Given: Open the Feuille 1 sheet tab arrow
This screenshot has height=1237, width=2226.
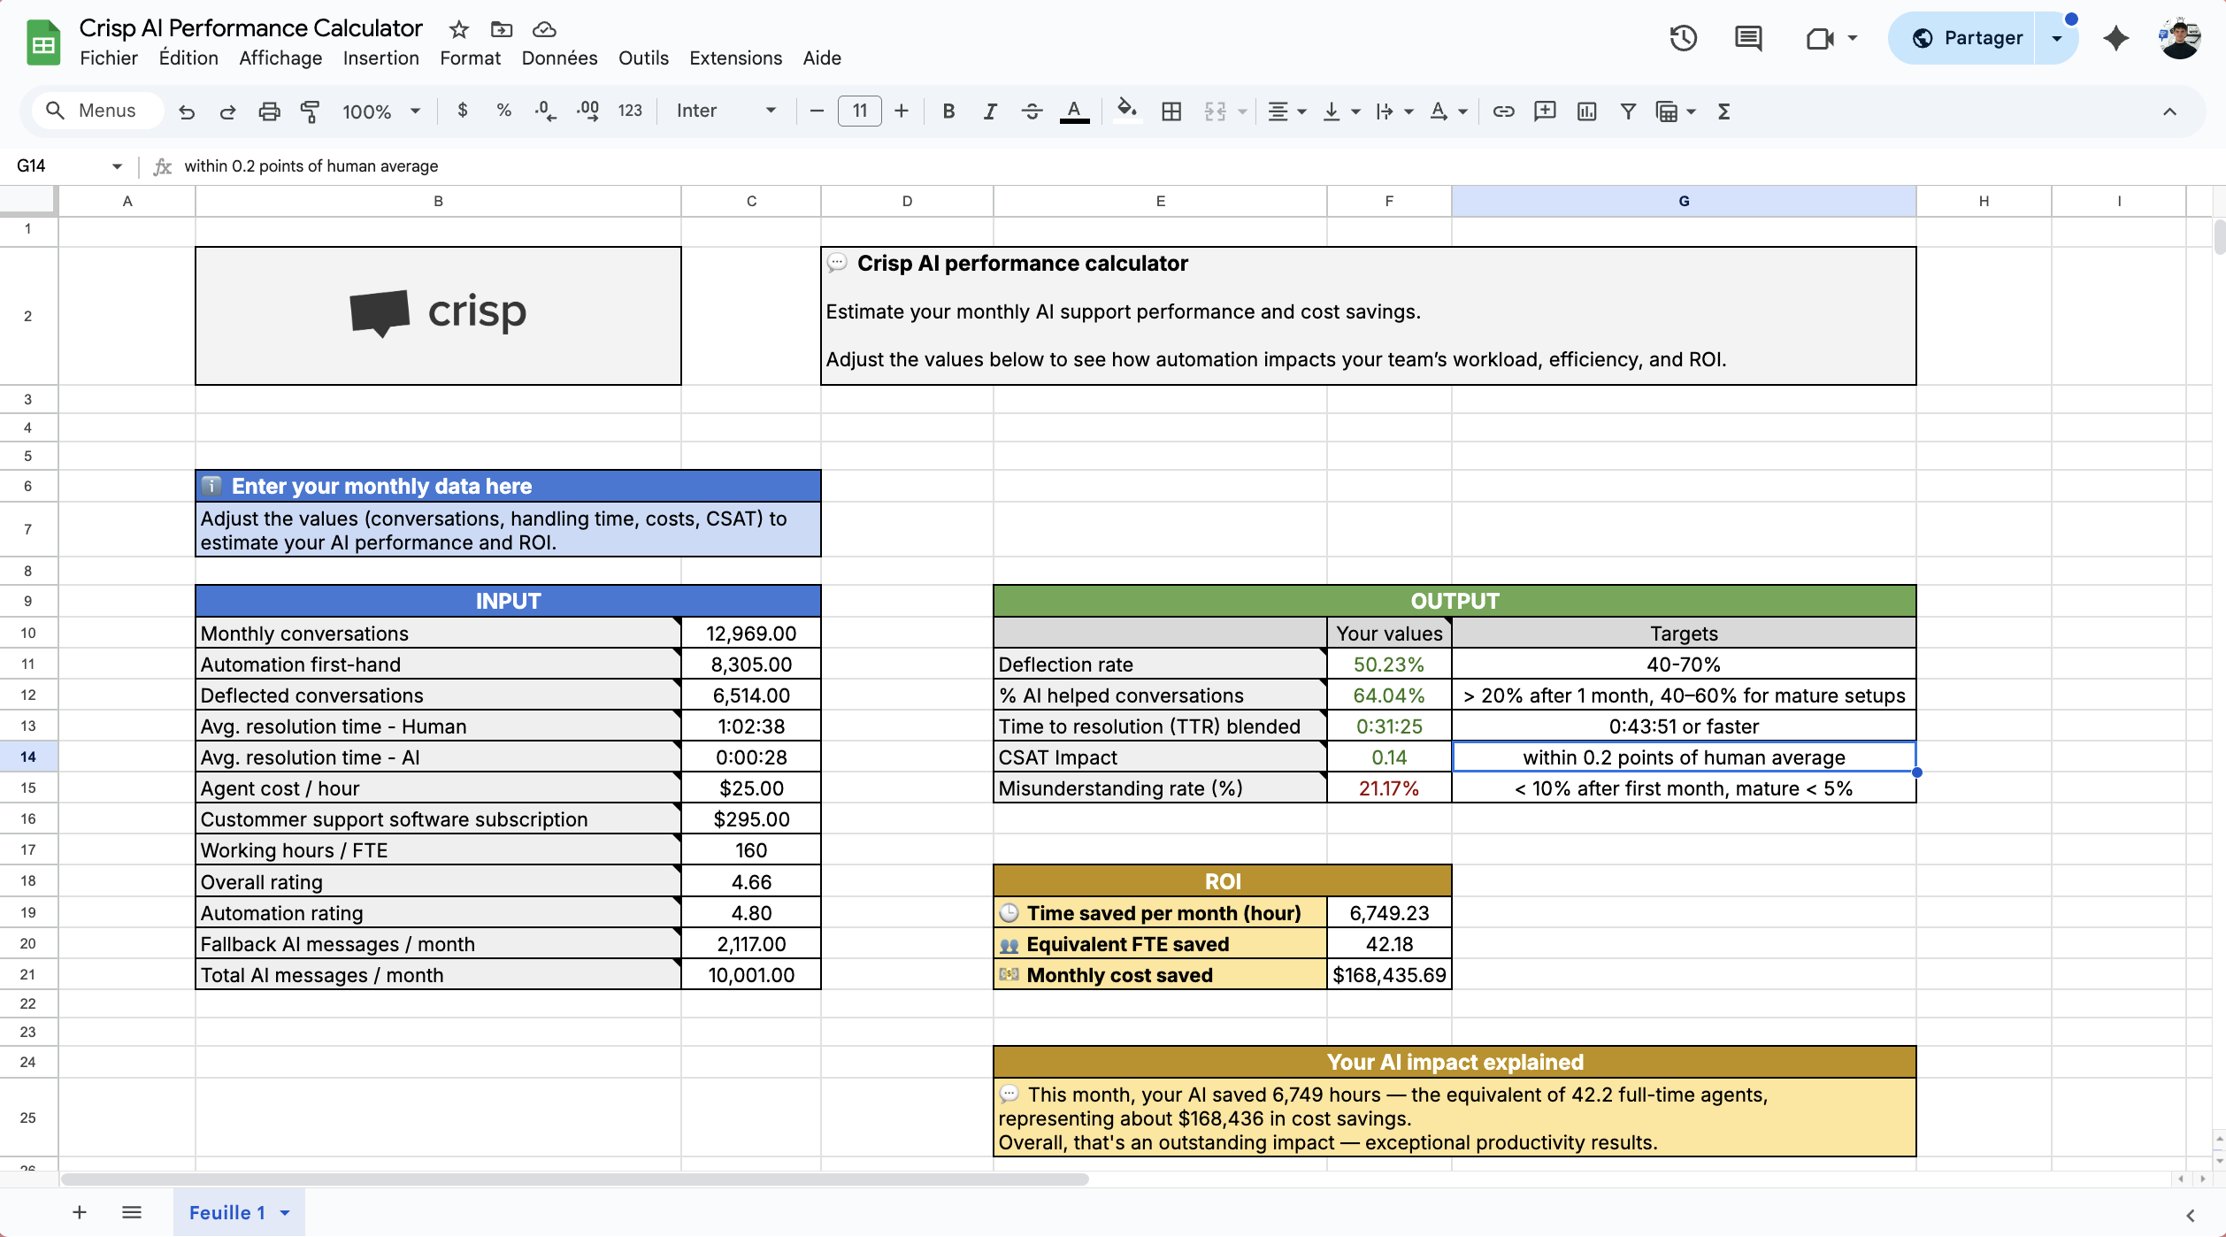Looking at the screenshot, I should [285, 1212].
